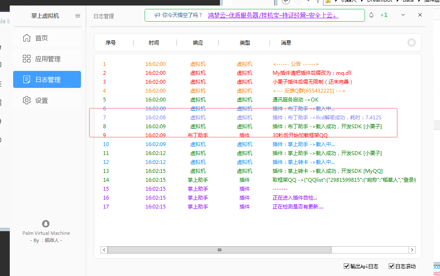Disable the 输出Api日志 checkbox
Viewport: 440px width, 276px height.
coord(347,266)
